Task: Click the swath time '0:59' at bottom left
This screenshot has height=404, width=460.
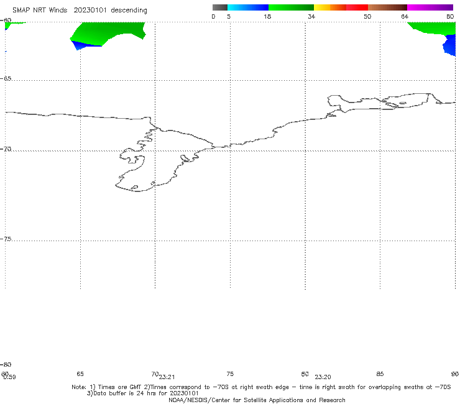Action: [9, 377]
